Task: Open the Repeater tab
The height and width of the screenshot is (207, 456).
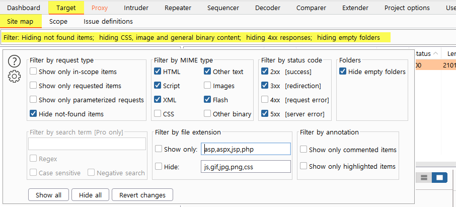Action: click(178, 8)
